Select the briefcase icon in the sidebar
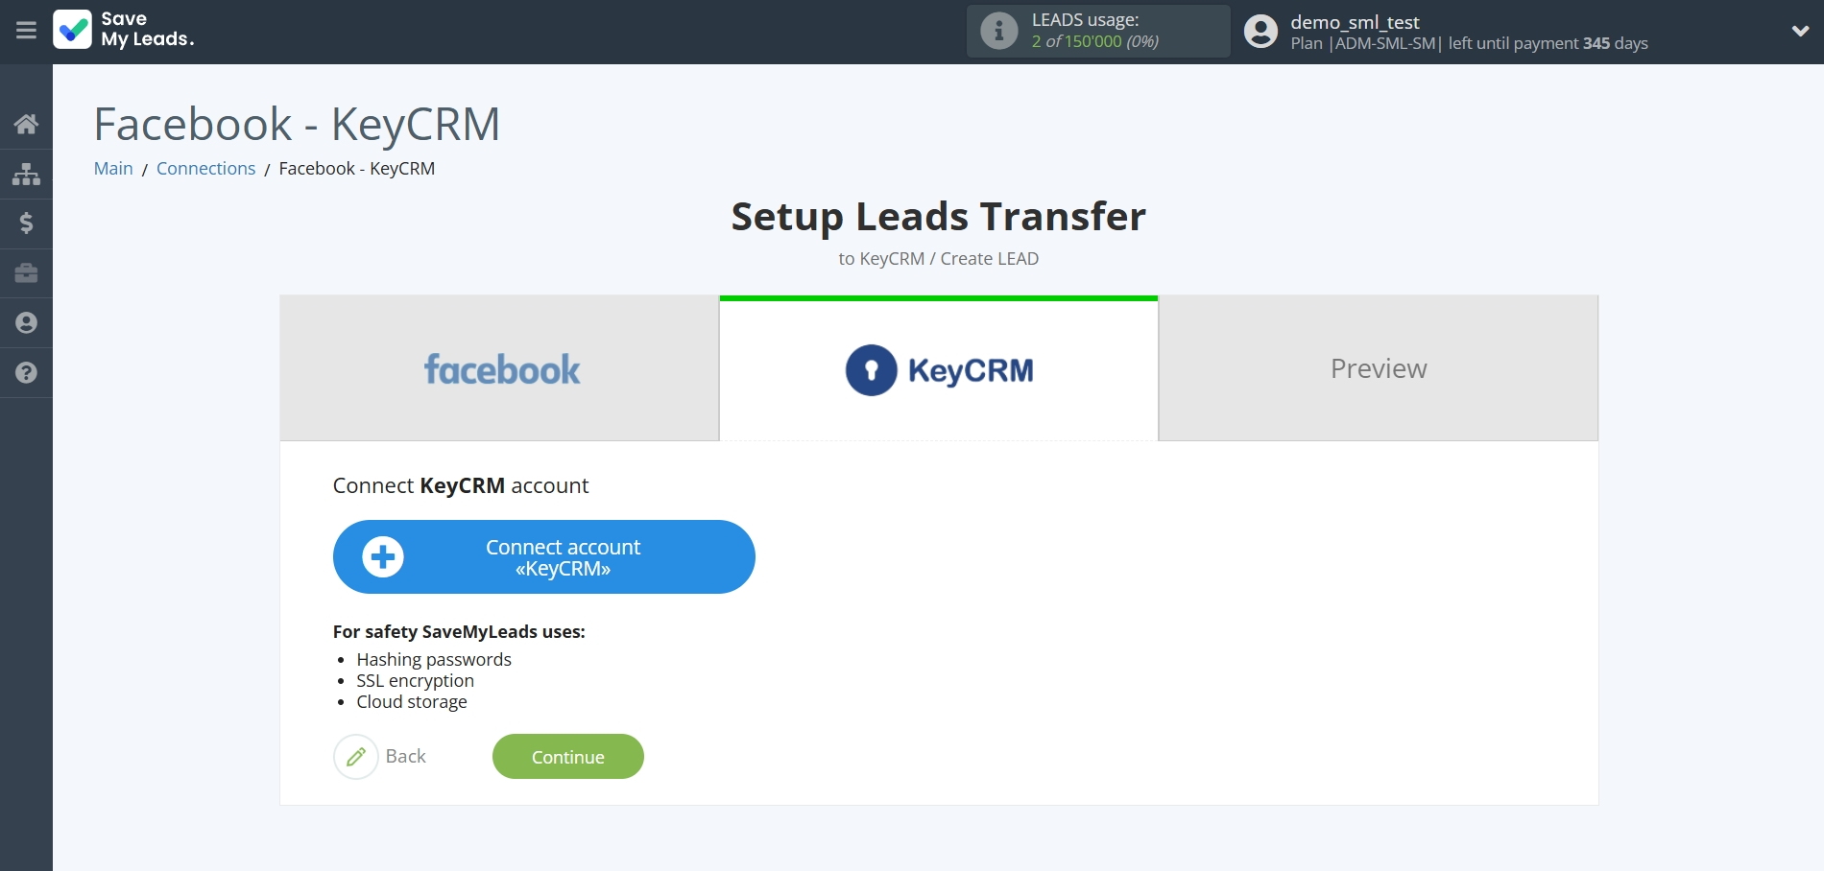Image resolution: width=1824 pixels, height=871 pixels. (x=26, y=273)
